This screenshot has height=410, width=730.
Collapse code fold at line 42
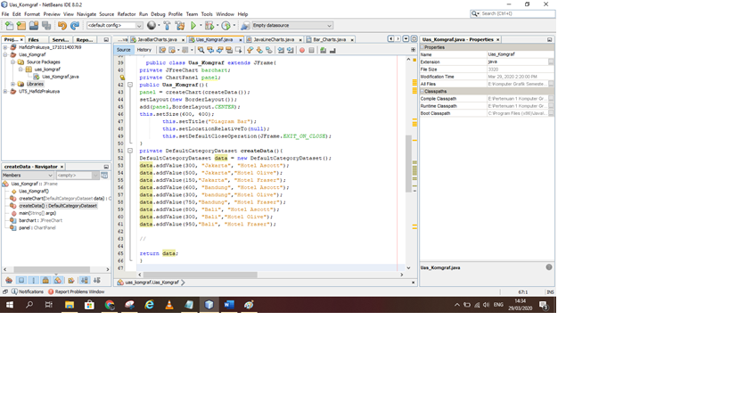pyautogui.click(x=130, y=85)
